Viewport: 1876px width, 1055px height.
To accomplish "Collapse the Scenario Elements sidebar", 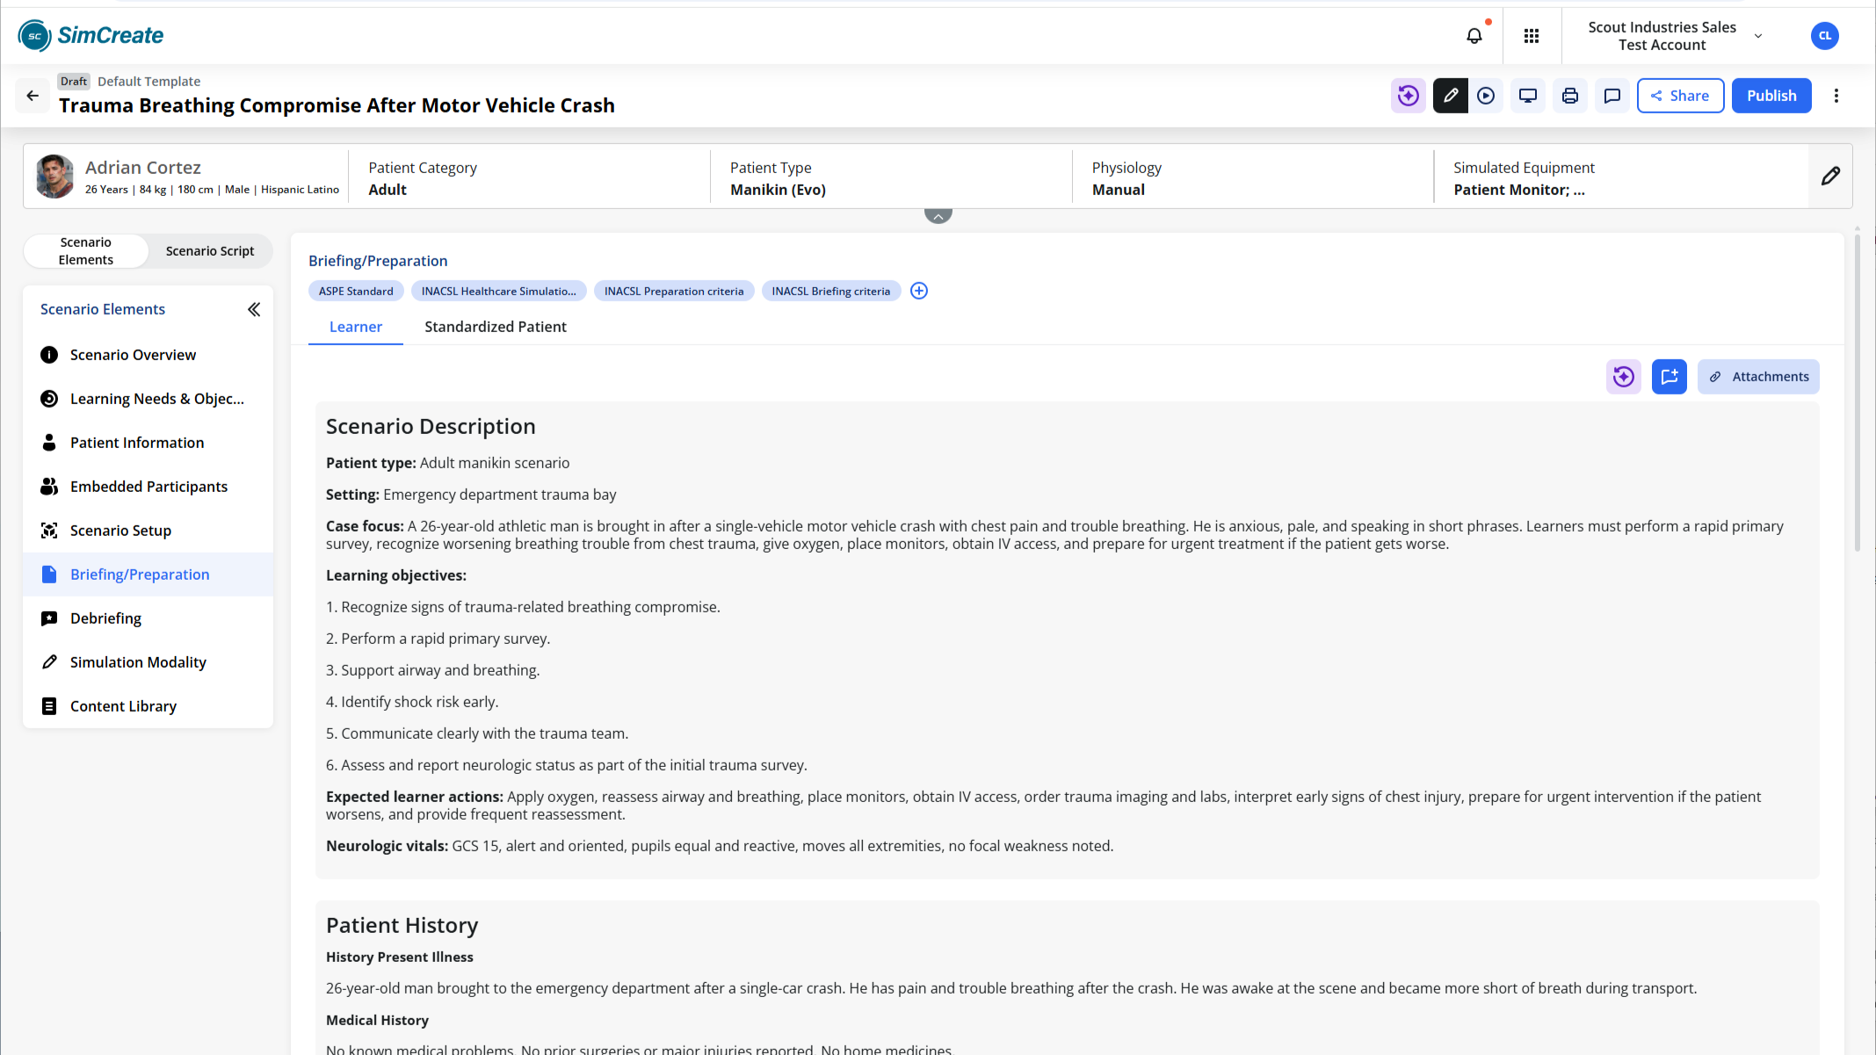I will 254,309.
